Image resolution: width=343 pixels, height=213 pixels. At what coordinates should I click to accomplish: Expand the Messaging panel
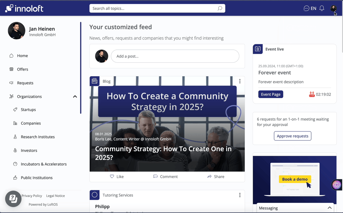coord(329,208)
